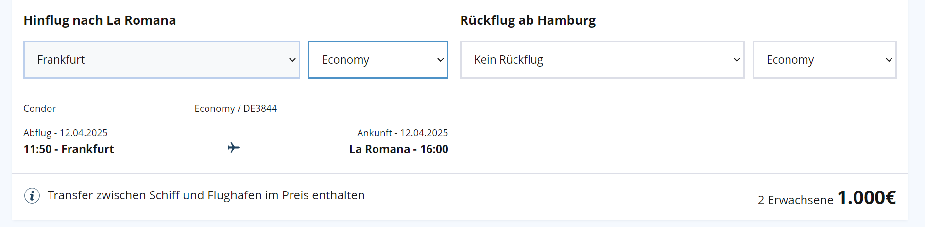Click the "11:50 - Frankfurt" departure time
The width and height of the screenshot is (925, 227).
tap(69, 149)
